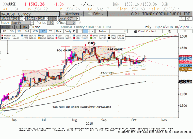Switch to the YTD range tab
This screenshot has width=193, height=139.
35,31
